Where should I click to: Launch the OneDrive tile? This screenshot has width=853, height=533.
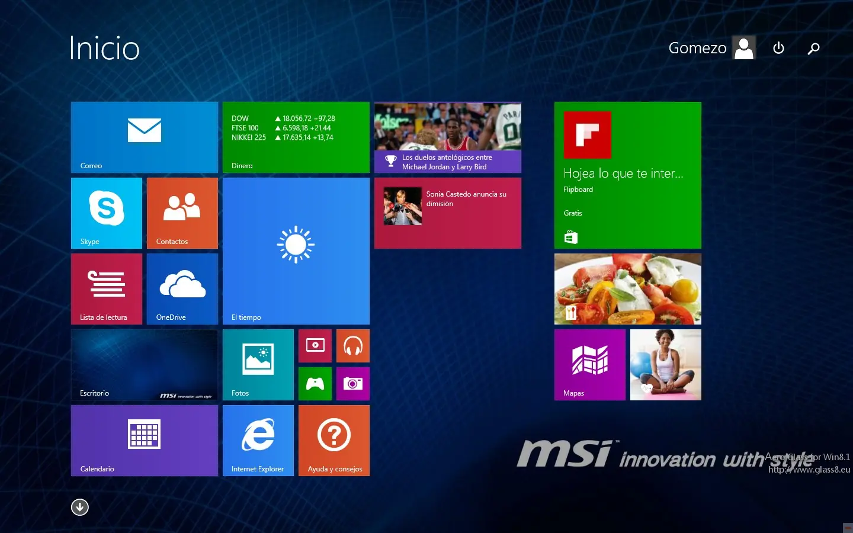(x=182, y=289)
